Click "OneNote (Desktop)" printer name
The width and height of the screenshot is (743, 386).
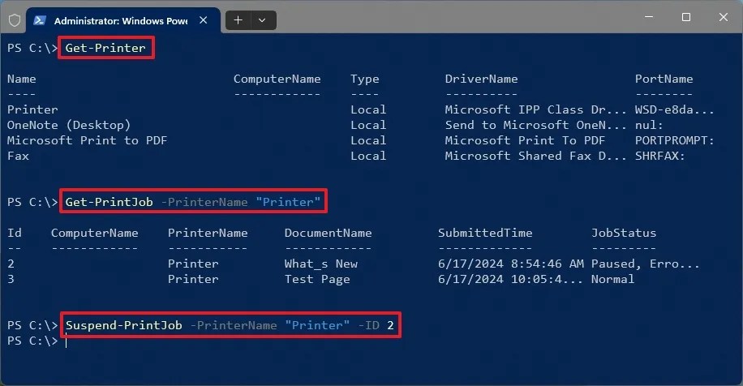point(69,125)
